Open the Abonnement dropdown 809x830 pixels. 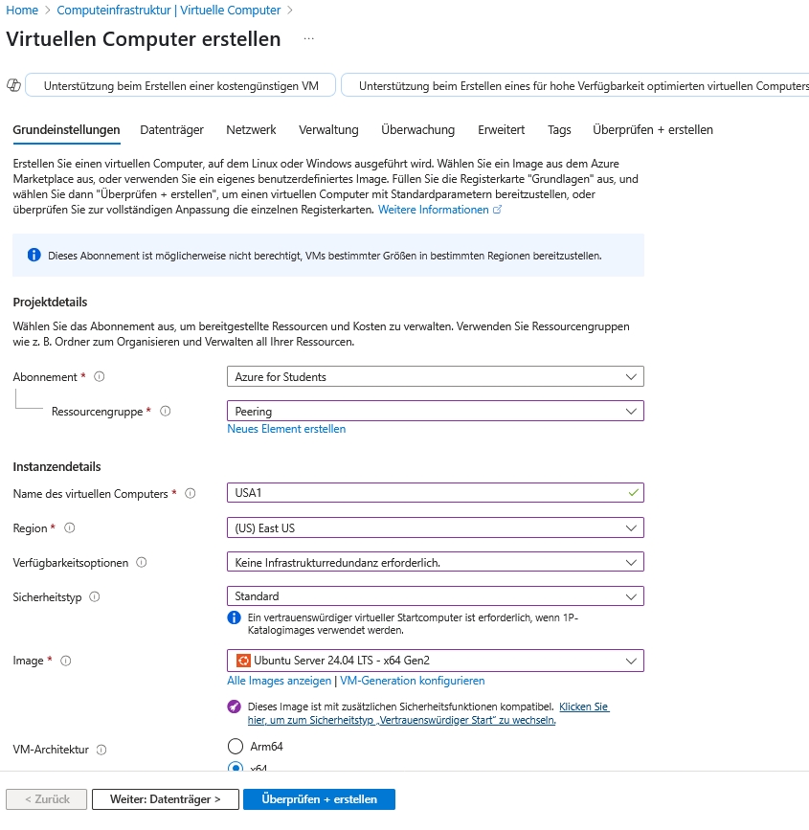(x=436, y=377)
